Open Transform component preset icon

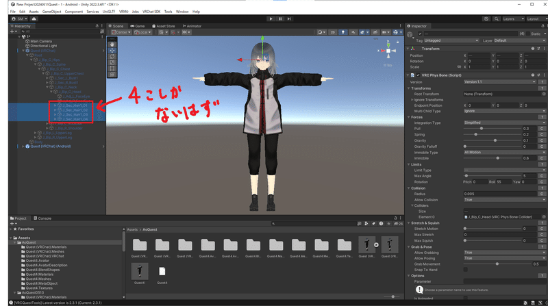[x=538, y=49]
